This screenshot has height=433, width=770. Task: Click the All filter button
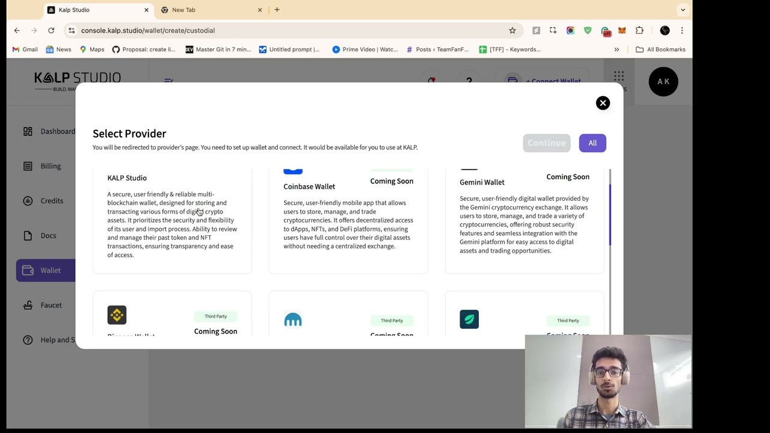(x=593, y=143)
